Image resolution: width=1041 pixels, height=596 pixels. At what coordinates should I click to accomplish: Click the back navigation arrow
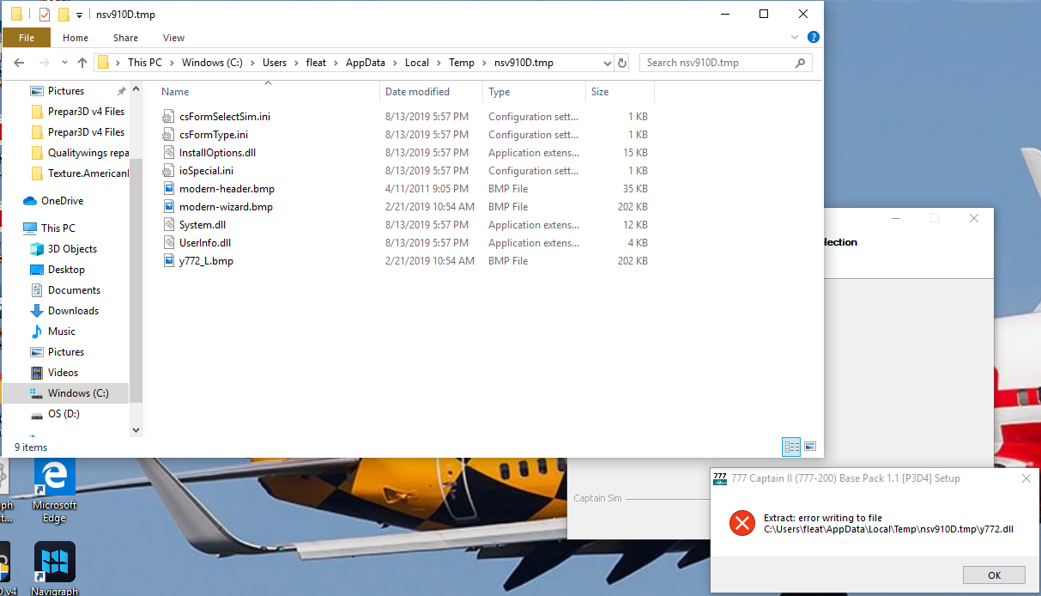click(x=19, y=62)
